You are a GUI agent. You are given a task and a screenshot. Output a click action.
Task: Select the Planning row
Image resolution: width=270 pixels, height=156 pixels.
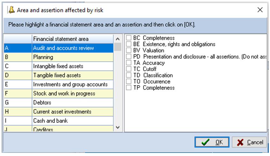click(x=58, y=57)
